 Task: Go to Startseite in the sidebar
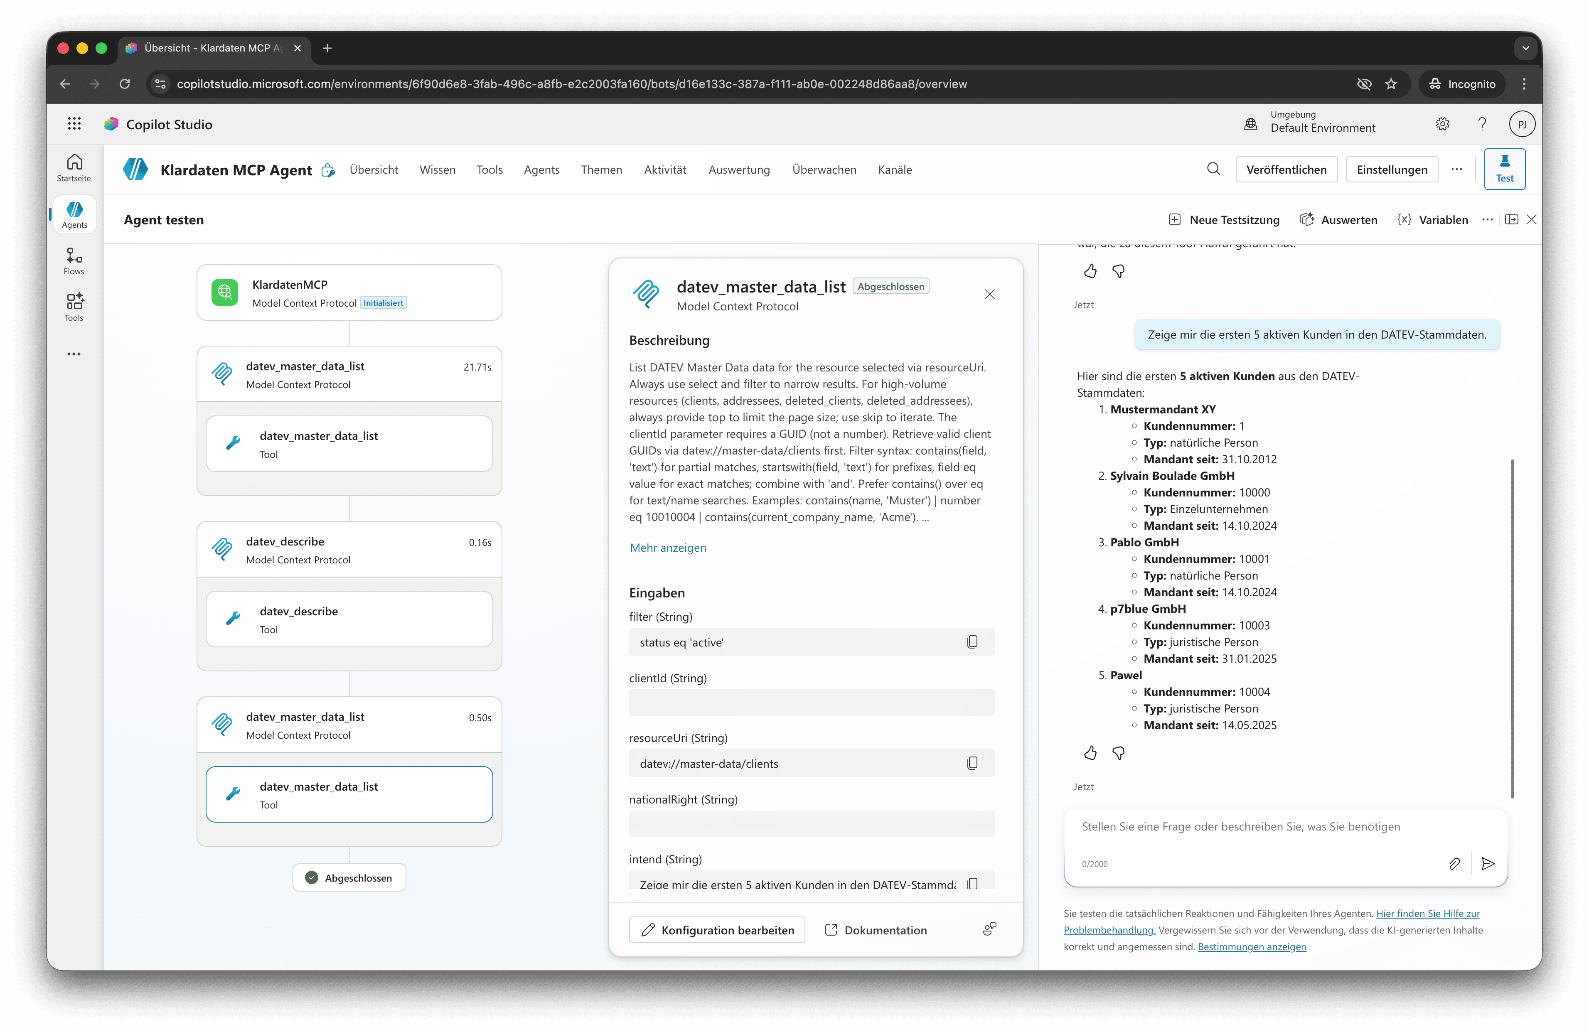[74, 168]
